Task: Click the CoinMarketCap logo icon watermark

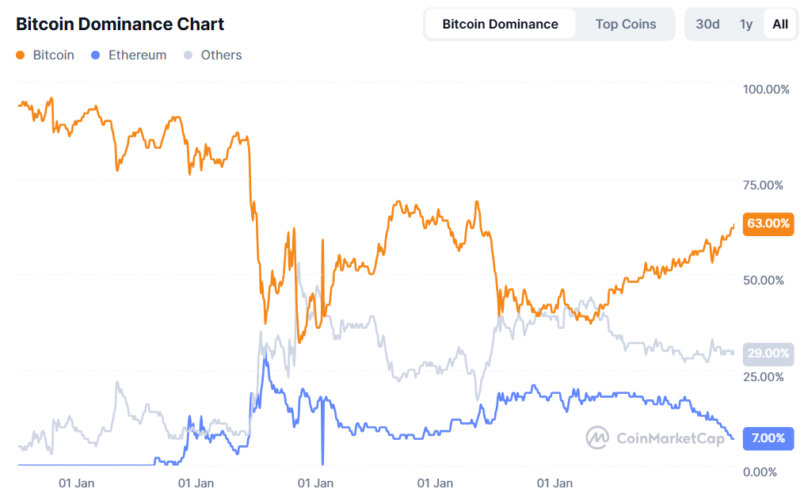Action: coord(597,437)
